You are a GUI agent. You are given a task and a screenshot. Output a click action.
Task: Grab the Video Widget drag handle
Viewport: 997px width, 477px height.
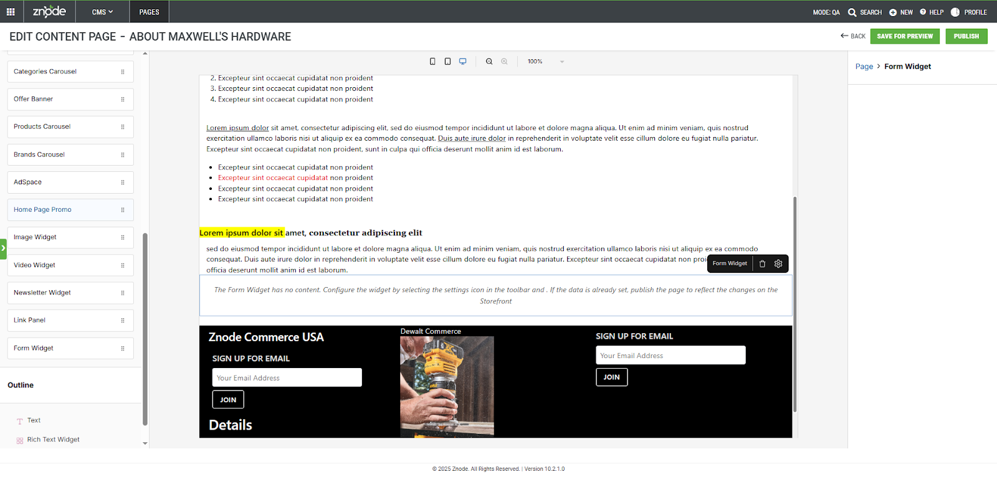[x=123, y=265]
